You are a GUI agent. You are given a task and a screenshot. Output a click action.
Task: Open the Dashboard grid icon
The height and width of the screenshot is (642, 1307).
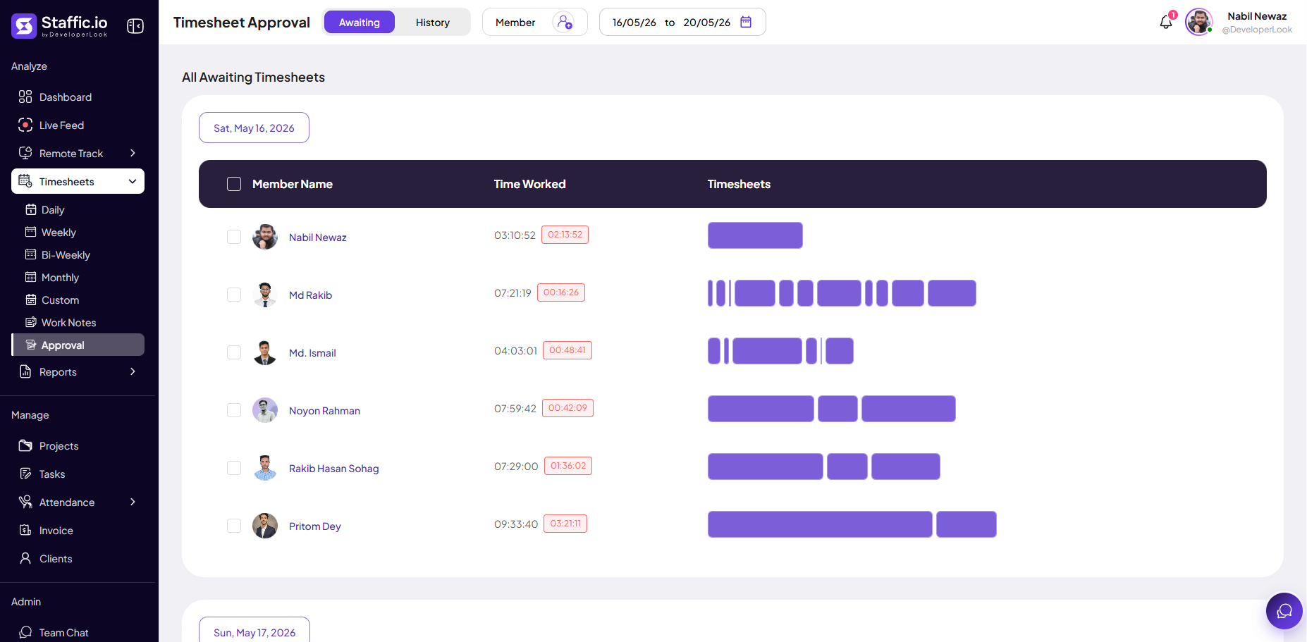pos(25,97)
